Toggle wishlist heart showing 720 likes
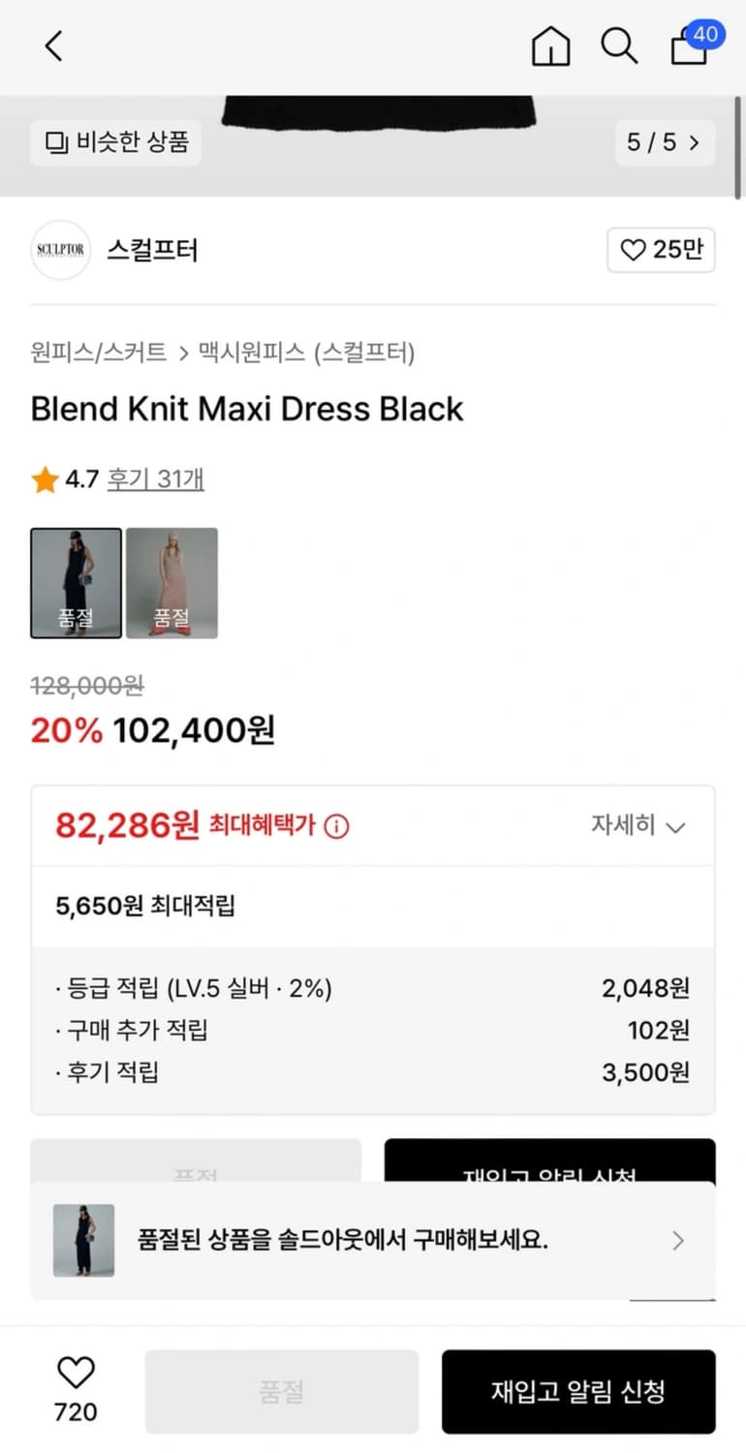The height and width of the screenshot is (1453, 746). tap(75, 1389)
